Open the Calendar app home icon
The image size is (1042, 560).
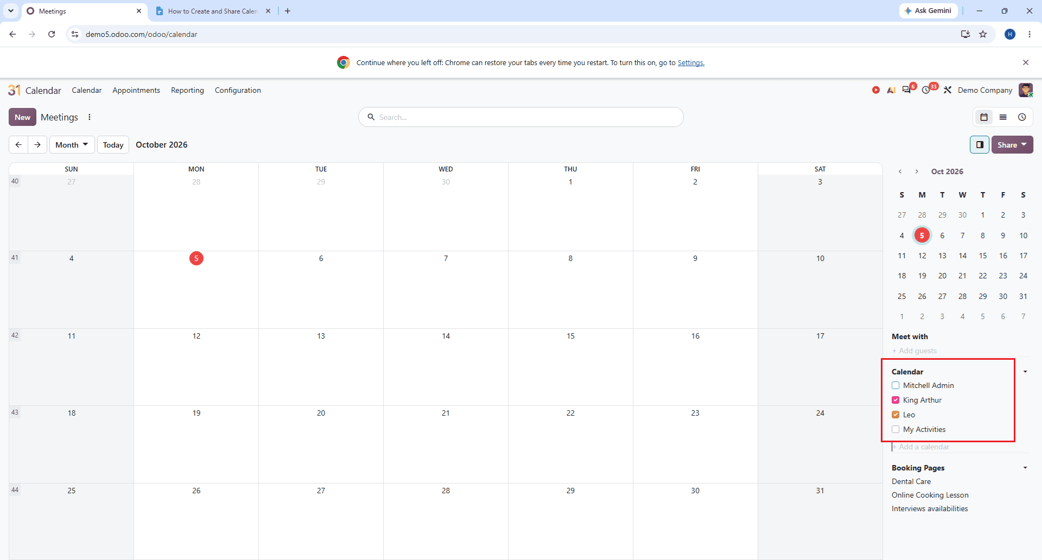pos(14,90)
